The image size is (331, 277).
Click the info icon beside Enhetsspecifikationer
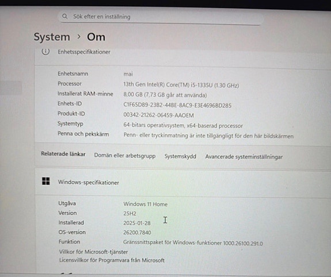pyautogui.click(x=45, y=51)
